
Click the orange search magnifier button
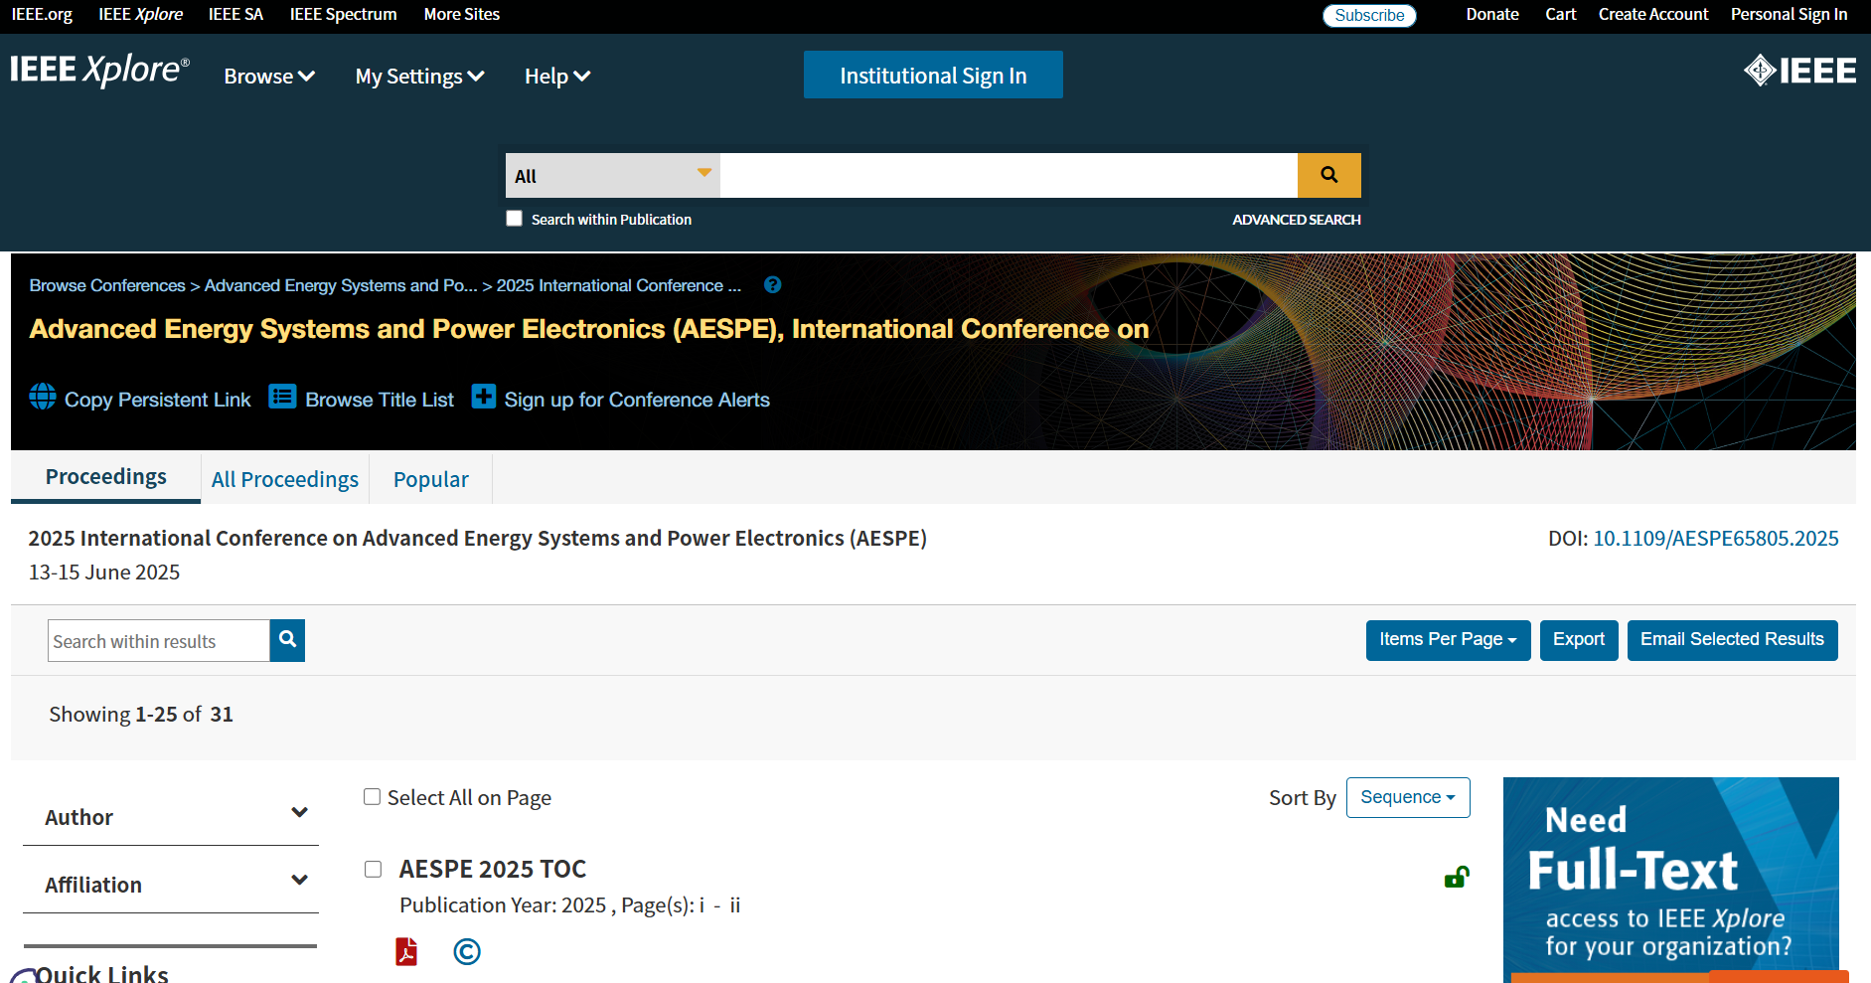1328,175
